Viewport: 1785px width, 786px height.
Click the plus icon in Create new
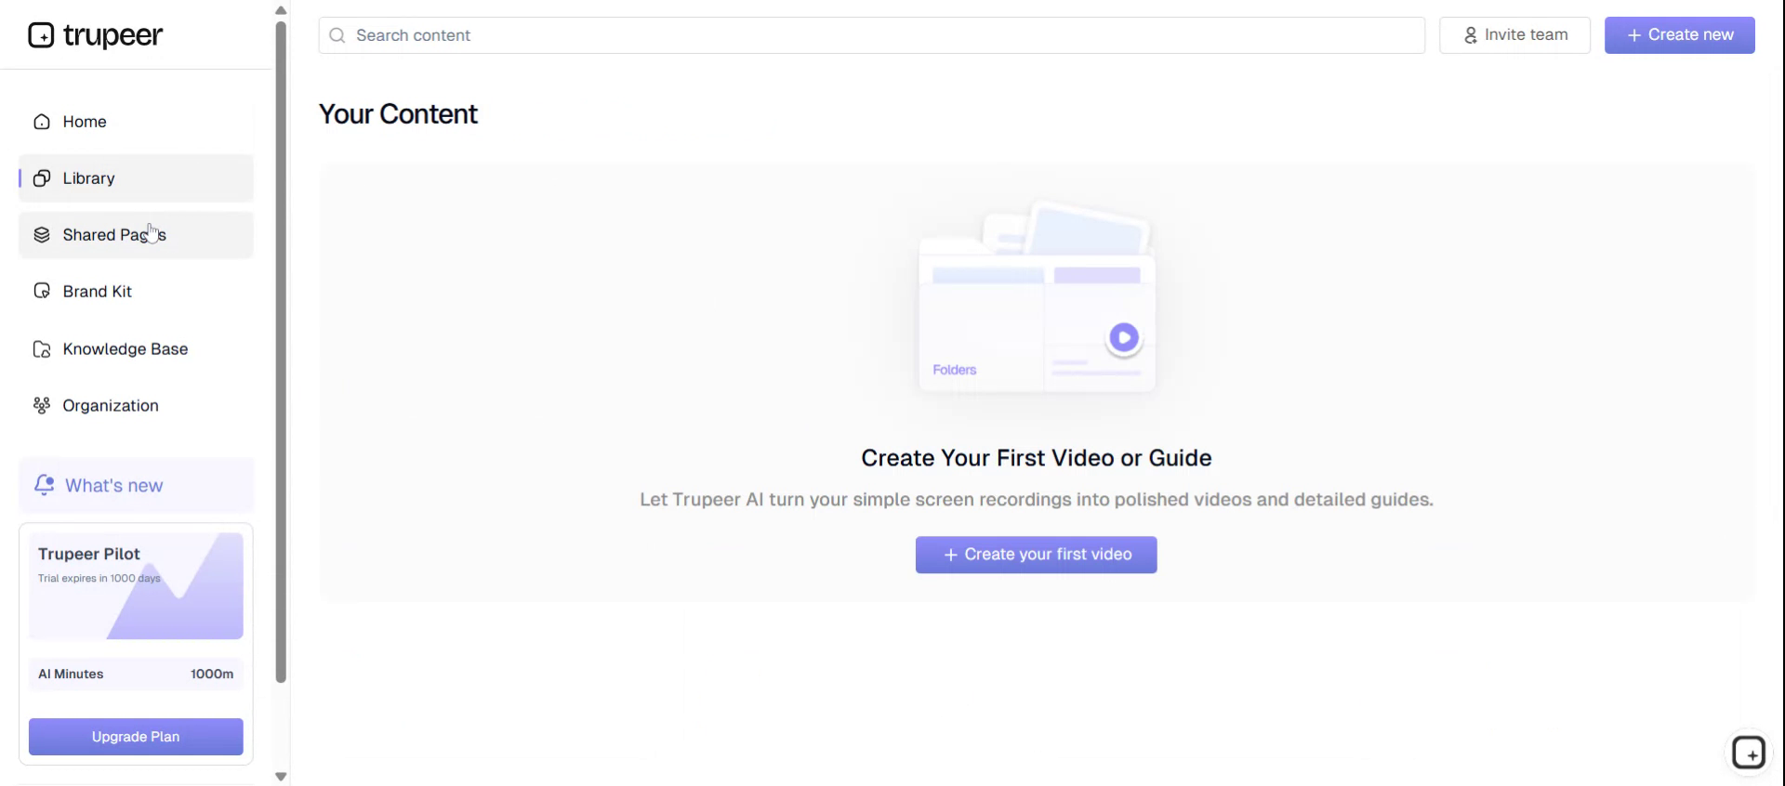1633,35
